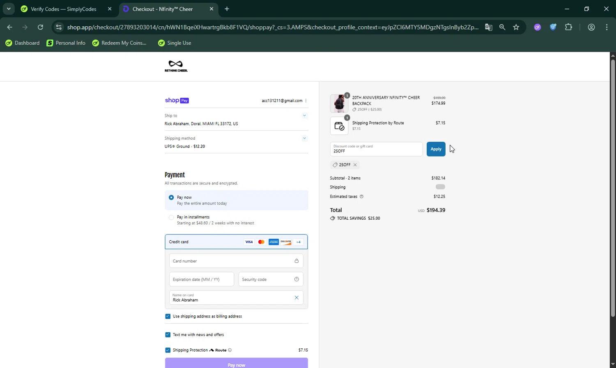Click the backpack product thumbnail

tap(339, 103)
